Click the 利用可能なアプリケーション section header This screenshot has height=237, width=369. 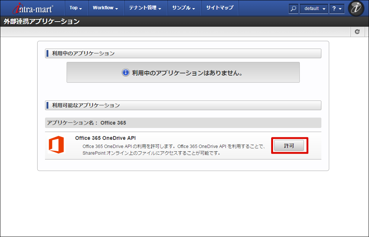[x=183, y=105]
